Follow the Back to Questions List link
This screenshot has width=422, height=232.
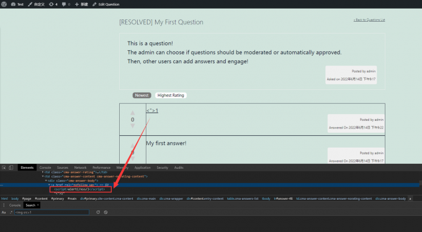[x=369, y=20]
